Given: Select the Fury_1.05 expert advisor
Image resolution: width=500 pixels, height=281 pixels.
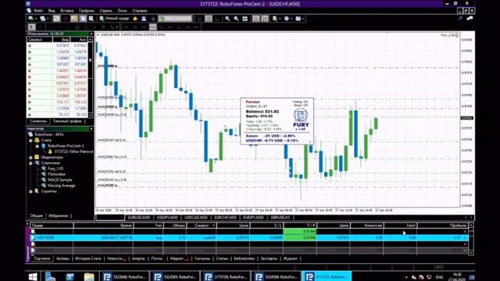Looking at the screenshot, I should (x=55, y=169).
